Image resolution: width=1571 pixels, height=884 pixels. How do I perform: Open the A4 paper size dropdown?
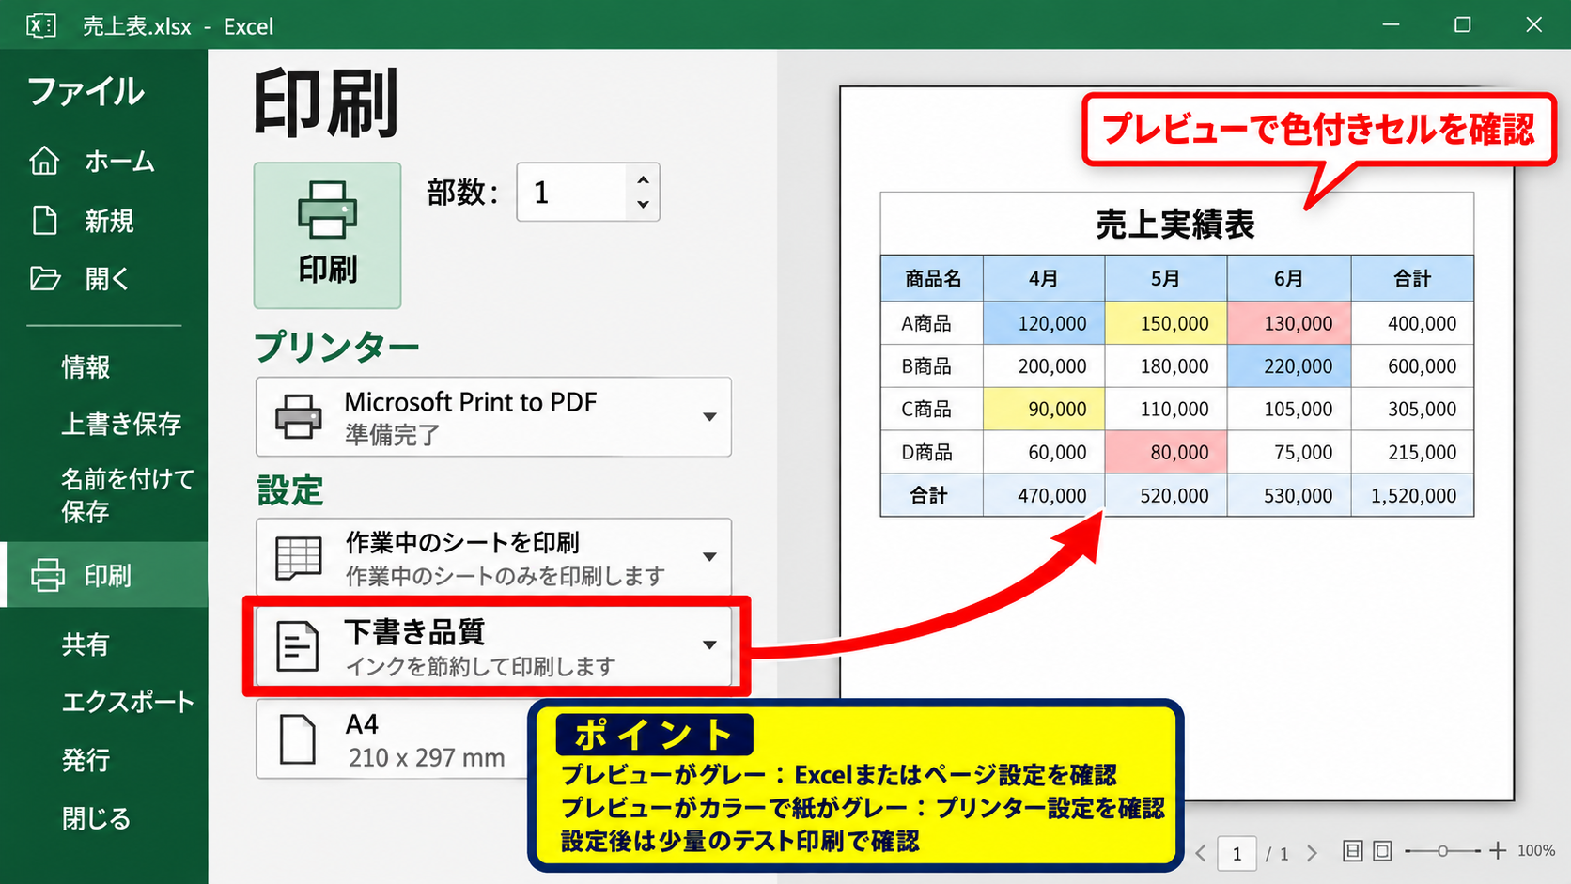click(395, 740)
